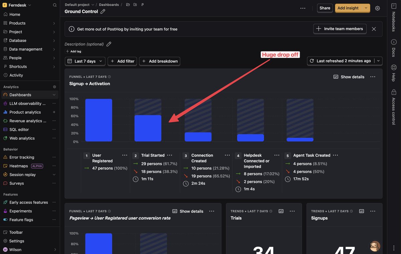Open options for Helpdesk Connected funnel step
401x254 pixels.
(277, 155)
